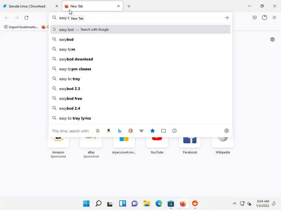Select 'easybcd 2.4' suggestion

140,108
